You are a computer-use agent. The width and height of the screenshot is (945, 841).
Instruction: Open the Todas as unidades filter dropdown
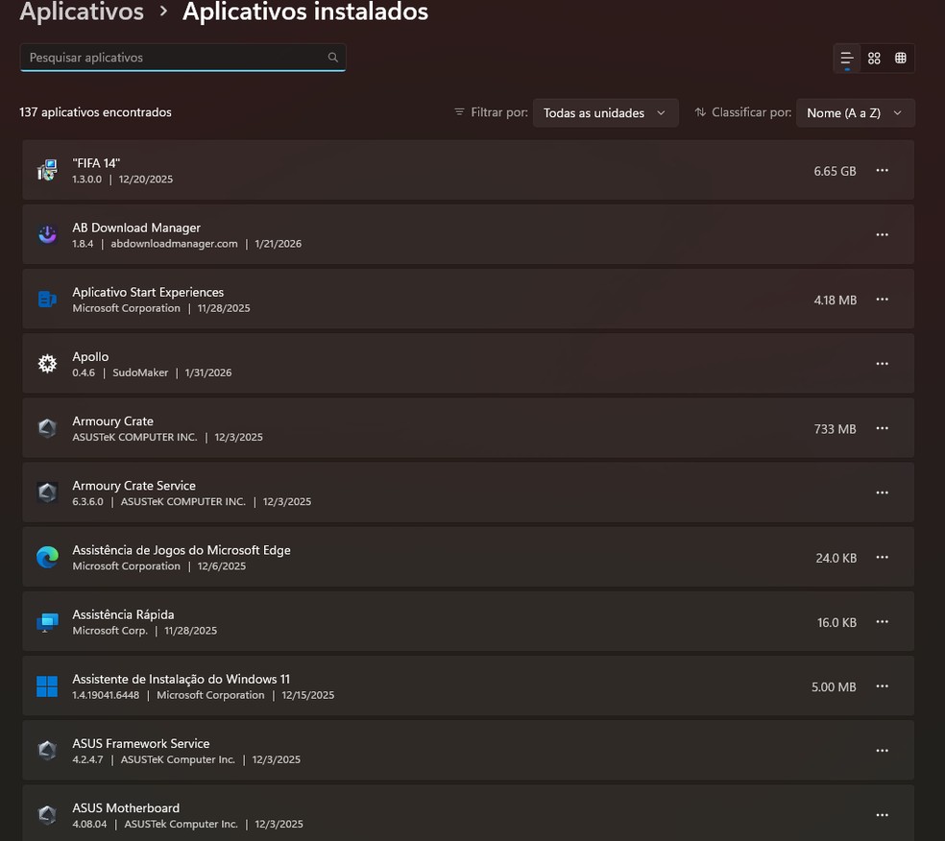(605, 113)
